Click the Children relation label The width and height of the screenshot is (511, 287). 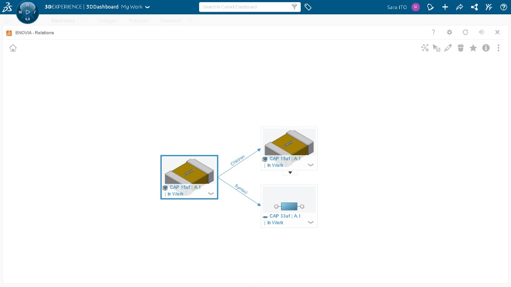237,160
